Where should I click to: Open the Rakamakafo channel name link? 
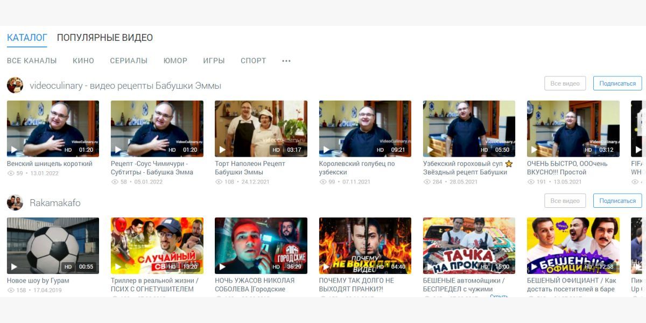pos(55,203)
